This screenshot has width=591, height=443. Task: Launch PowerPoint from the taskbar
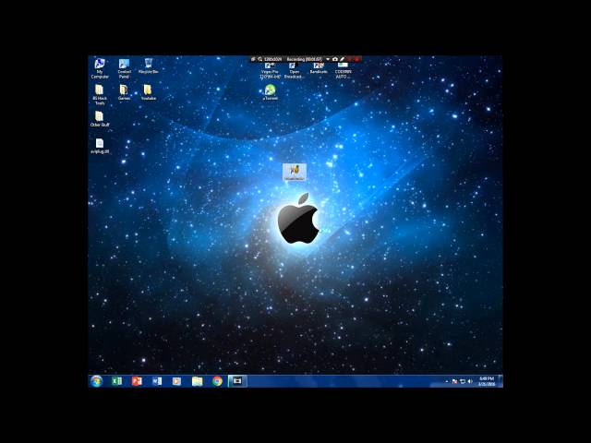(137, 381)
